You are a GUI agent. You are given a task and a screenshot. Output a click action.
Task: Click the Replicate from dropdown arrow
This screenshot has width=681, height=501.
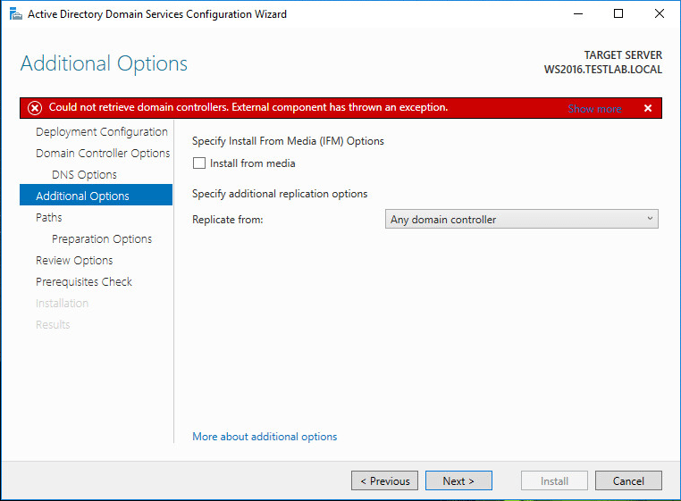point(650,220)
